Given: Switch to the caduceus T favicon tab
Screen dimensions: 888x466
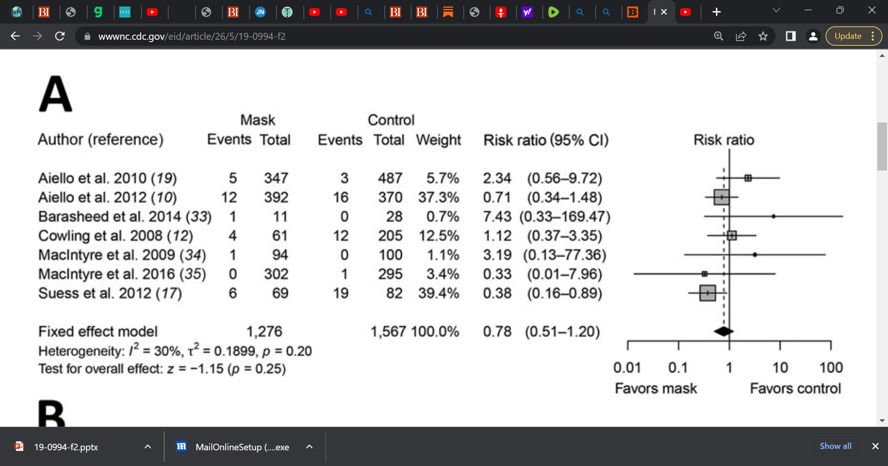Looking at the screenshot, I should (x=287, y=12).
